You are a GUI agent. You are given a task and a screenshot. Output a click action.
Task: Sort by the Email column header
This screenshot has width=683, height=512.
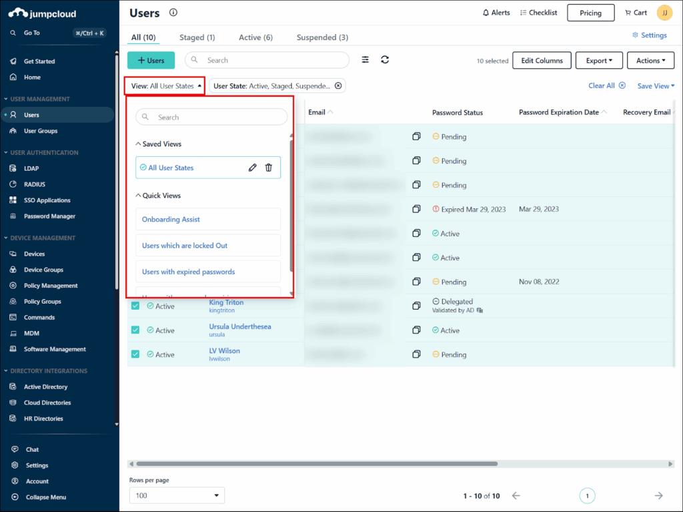tap(321, 112)
